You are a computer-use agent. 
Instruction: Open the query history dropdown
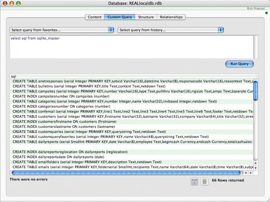pyautogui.click(x=171, y=30)
